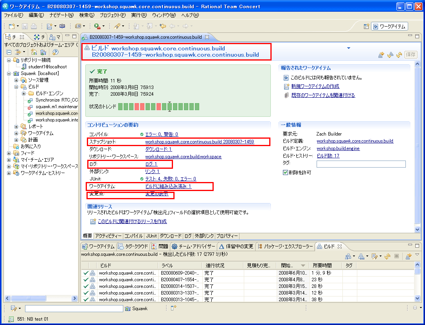Expand the フィード tree node

(9, 153)
